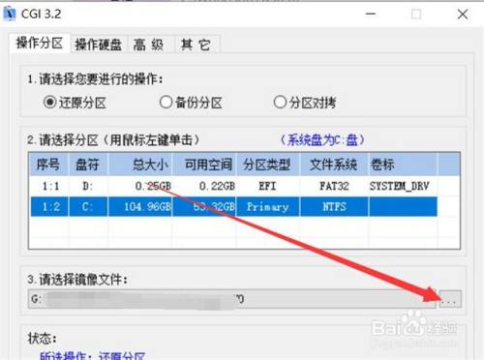Select the 备份分区 radio button
Image resolution: width=484 pixels, height=360 pixels.
pyautogui.click(x=191, y=103)
